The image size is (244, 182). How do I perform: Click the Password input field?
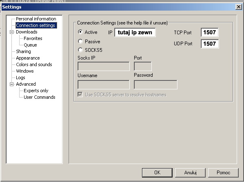[x=155, y=84]
